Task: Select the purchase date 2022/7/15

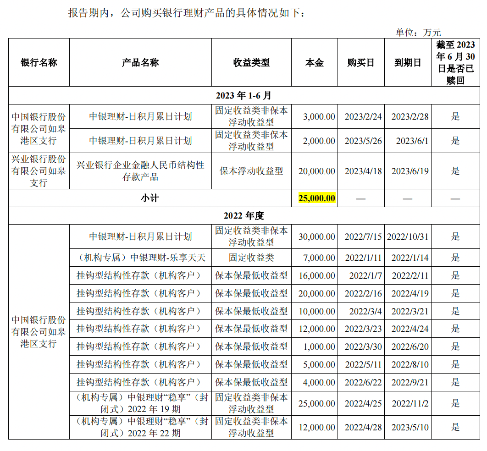Action: click(x=363, y=237)
